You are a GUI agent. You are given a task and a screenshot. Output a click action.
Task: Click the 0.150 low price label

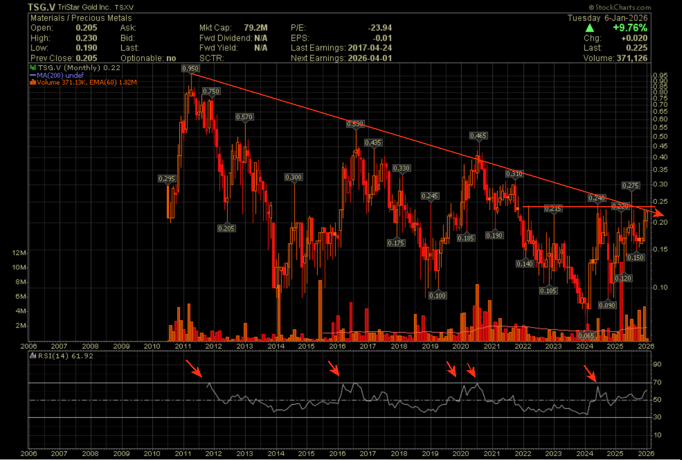click(636, 258)
